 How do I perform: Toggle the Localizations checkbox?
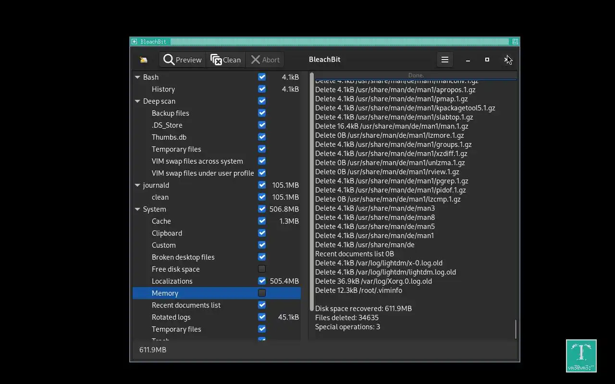click(262, 281)
